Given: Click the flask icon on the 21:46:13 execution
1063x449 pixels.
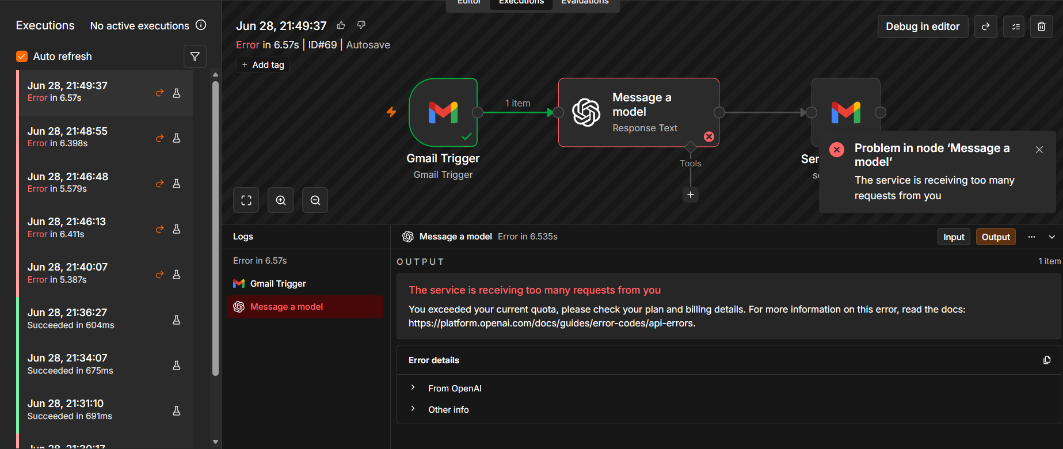Looking at the screenshot, I should (x=177, y=229).
